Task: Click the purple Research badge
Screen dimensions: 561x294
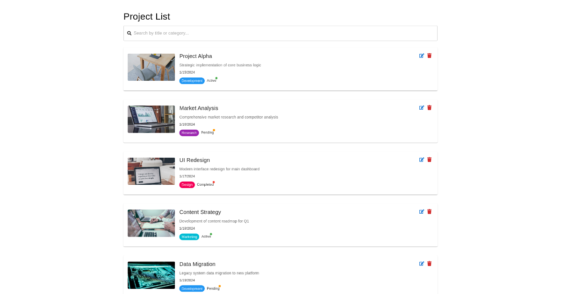Action: click(189, 133)
